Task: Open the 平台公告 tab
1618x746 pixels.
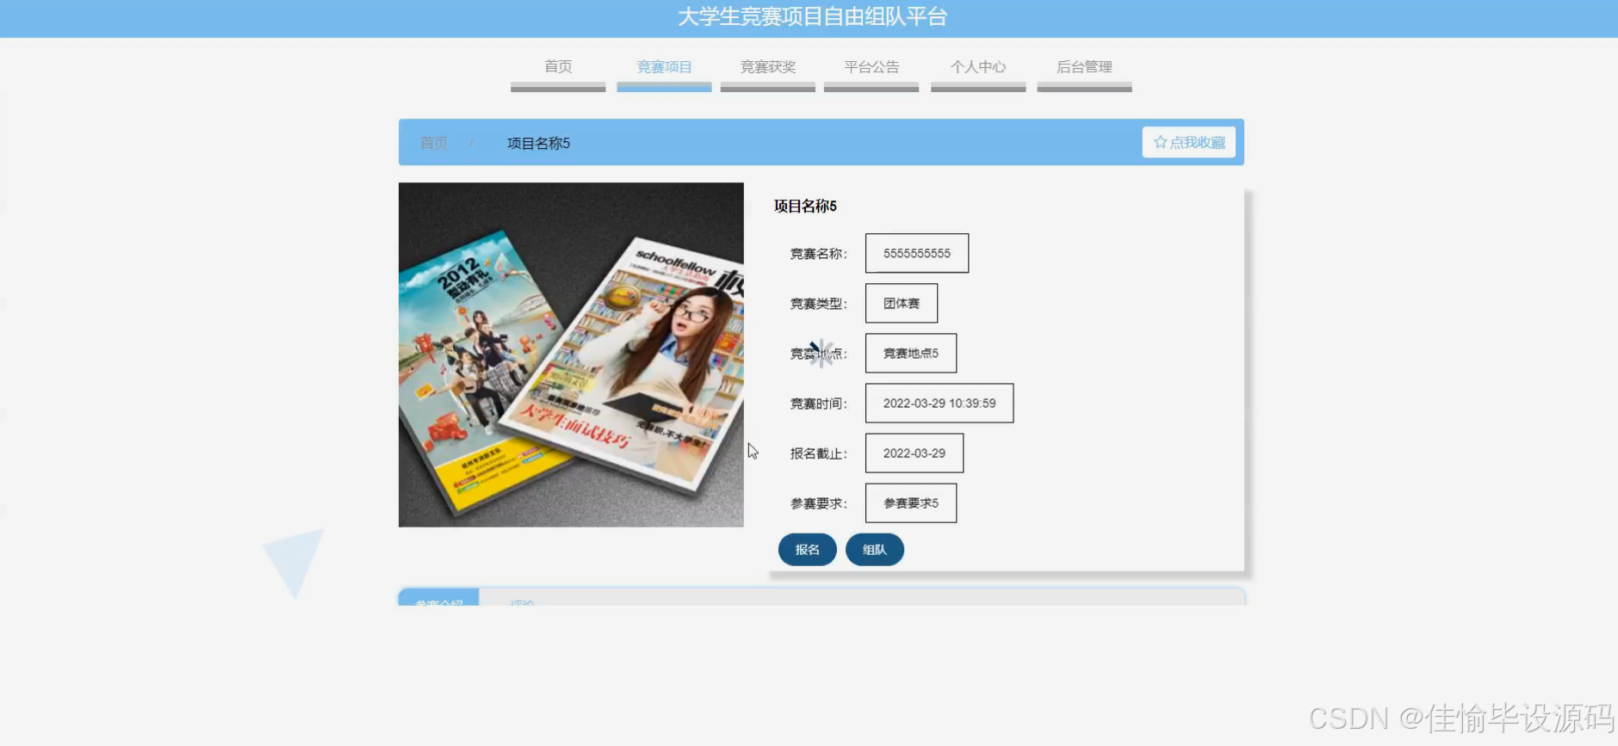Action: coord(871,67)
